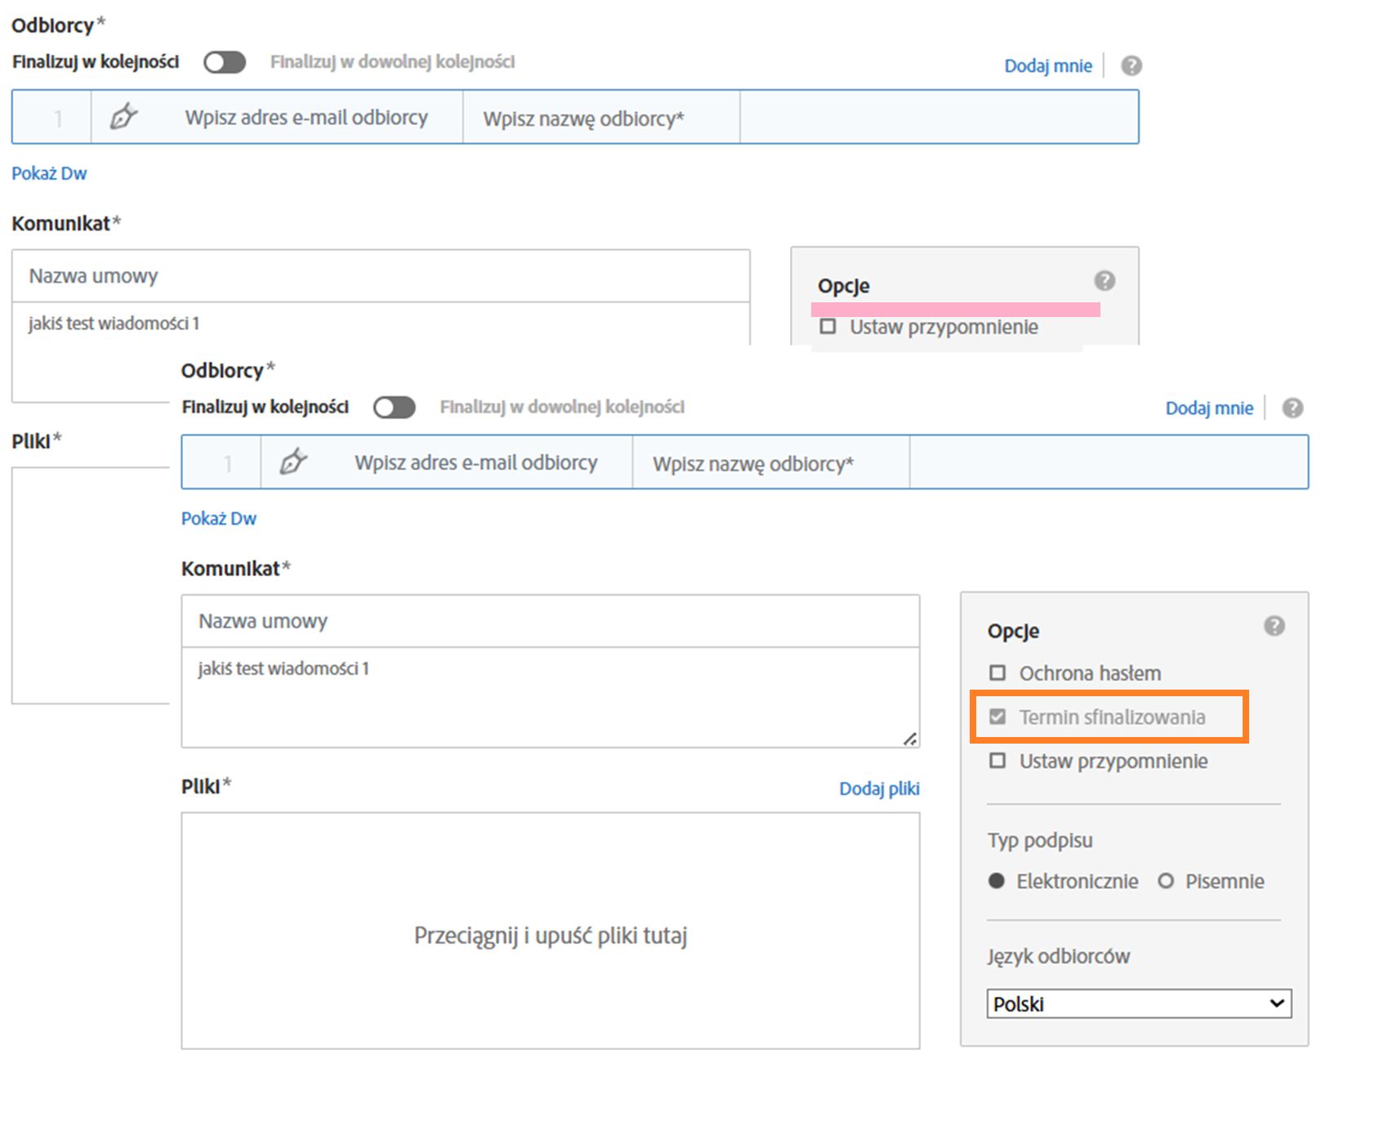Viewport: 1397px width, 1126px height.
Task: Click the pen signer-role icon in the lower form
Action: pos(293,462)
